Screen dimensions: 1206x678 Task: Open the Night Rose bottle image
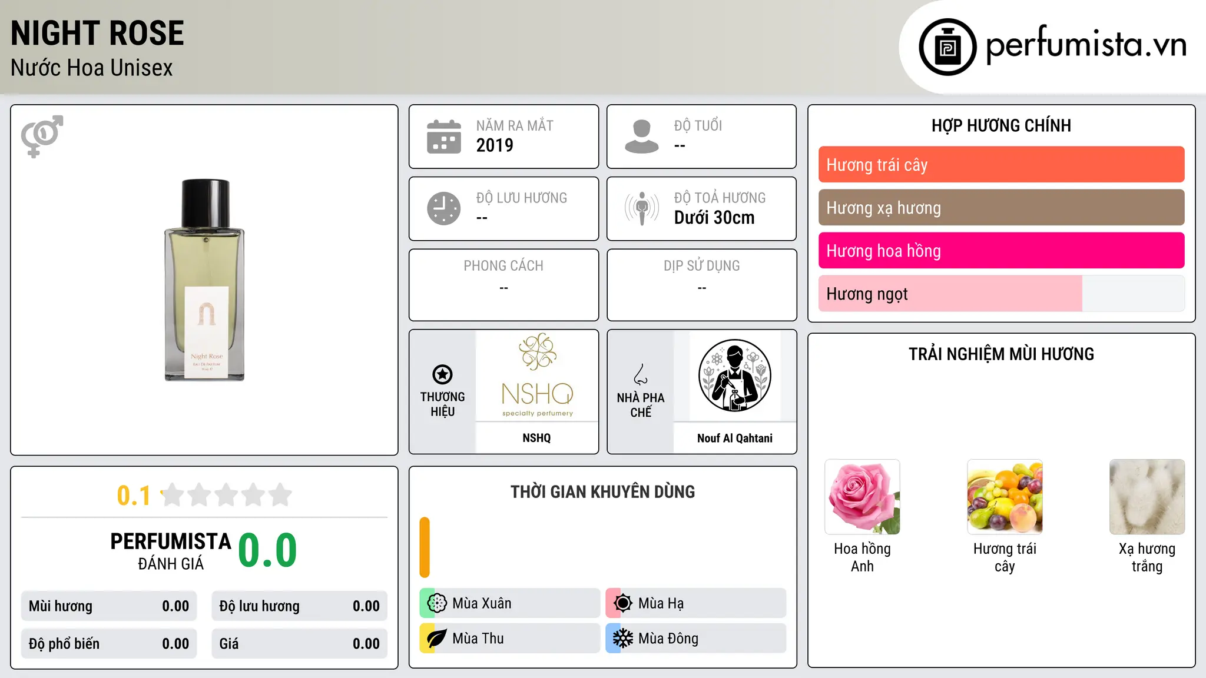tap(204, 280)
